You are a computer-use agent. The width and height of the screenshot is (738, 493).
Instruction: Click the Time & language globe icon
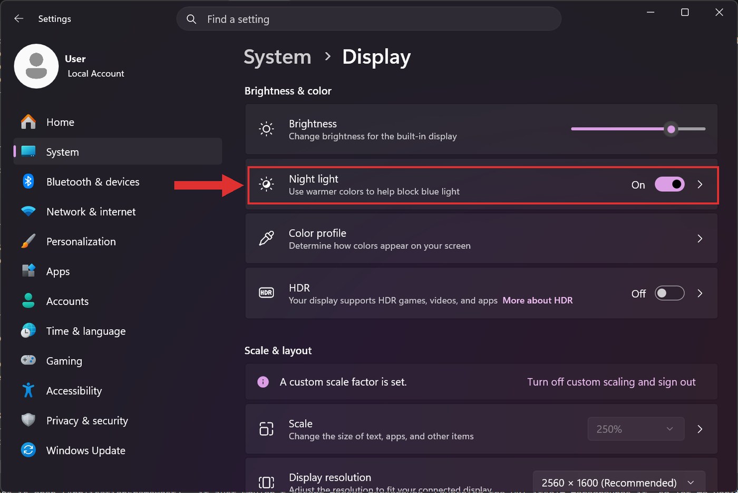(28, 331)
